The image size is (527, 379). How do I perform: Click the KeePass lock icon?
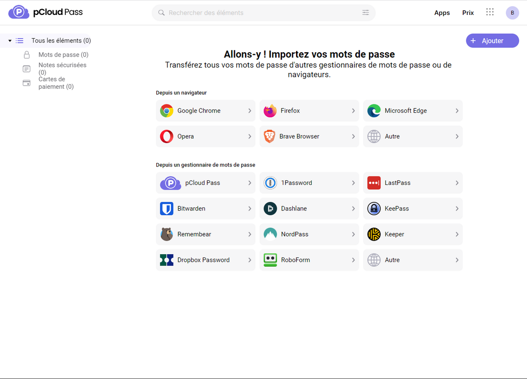point(374,209)
